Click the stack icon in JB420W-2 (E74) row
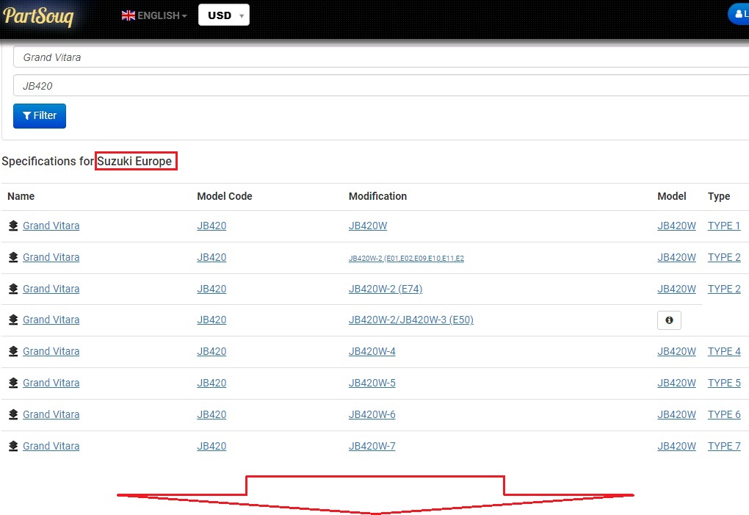Viewport: 749px width, 515px height. click(x=13, y=289)
